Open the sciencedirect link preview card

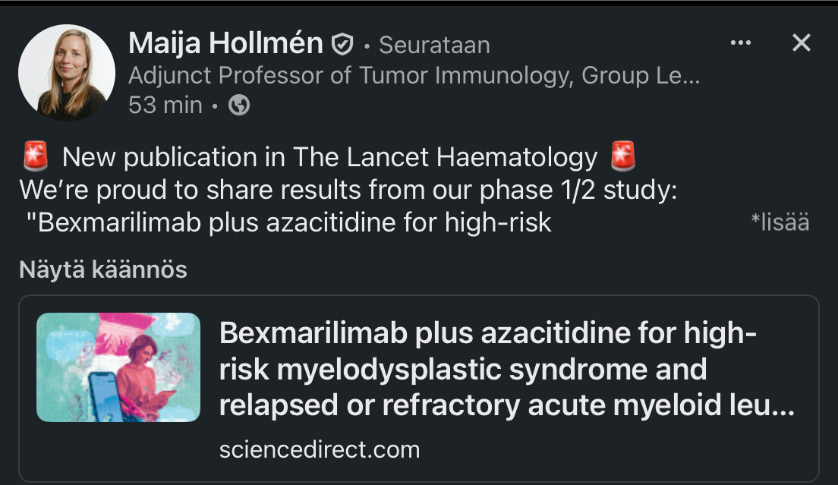[419, 389]
